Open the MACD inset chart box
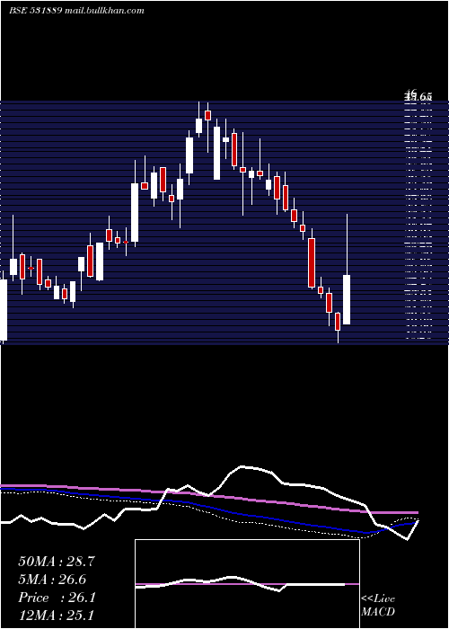449x629 pixels. pyautogui.click(x=247, y=584)
